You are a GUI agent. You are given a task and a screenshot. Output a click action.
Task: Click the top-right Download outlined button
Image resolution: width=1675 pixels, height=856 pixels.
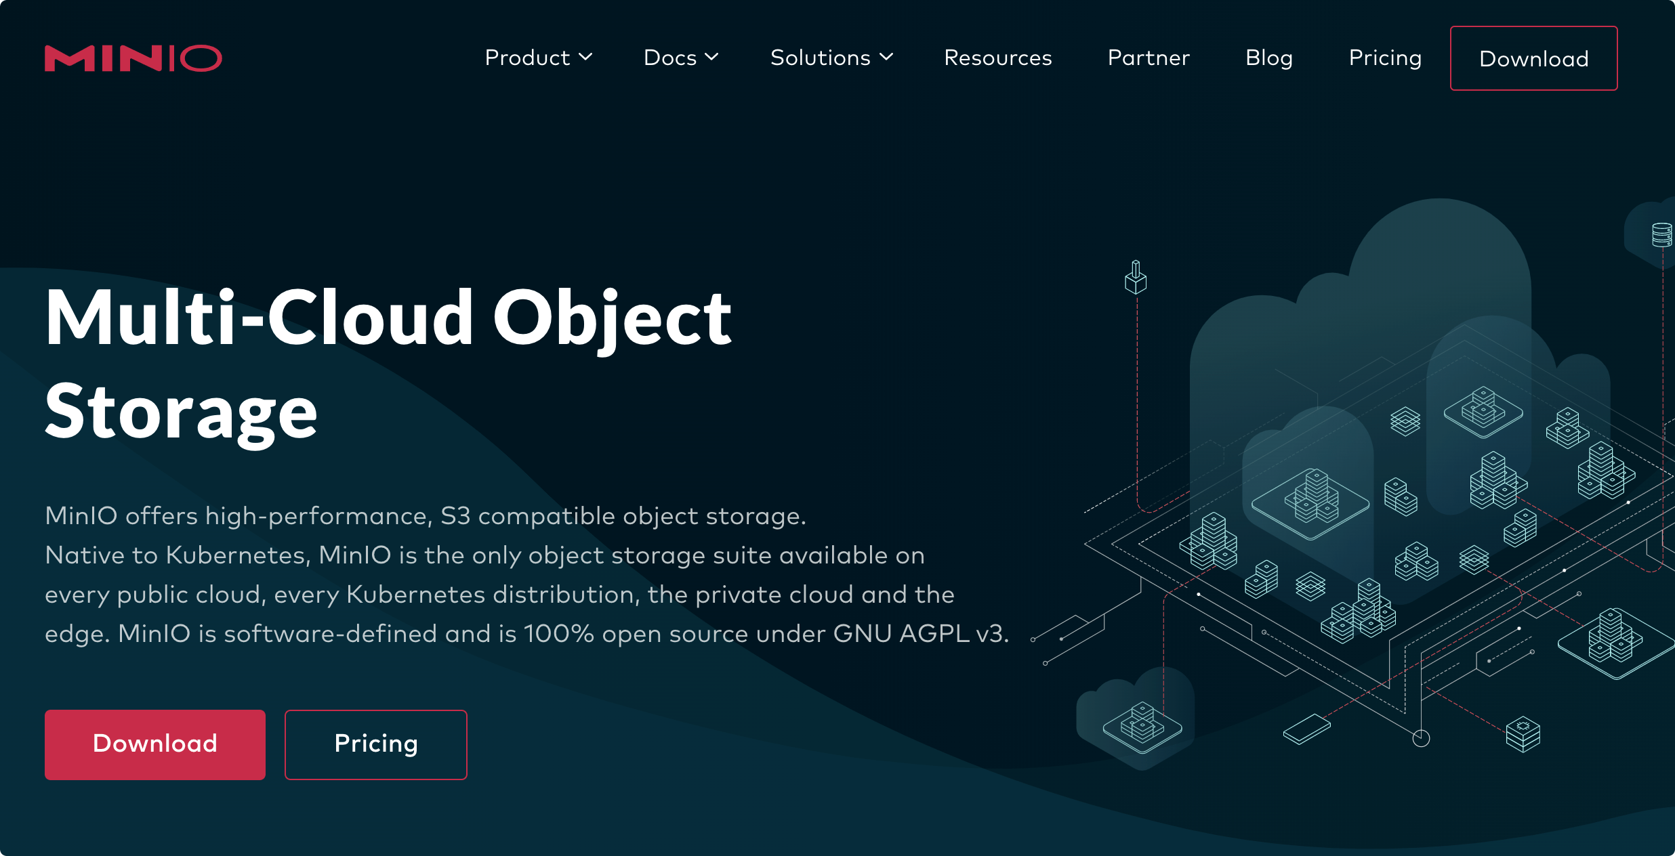[x=1534, y=58]
